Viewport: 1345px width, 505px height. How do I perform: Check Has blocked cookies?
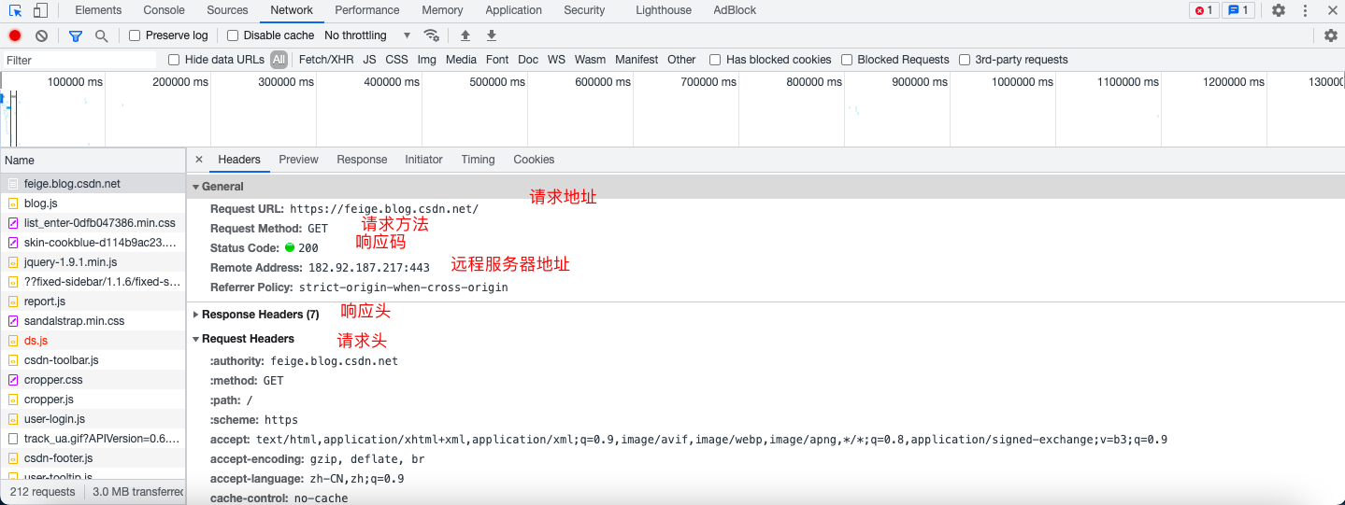tap(715, 60)
